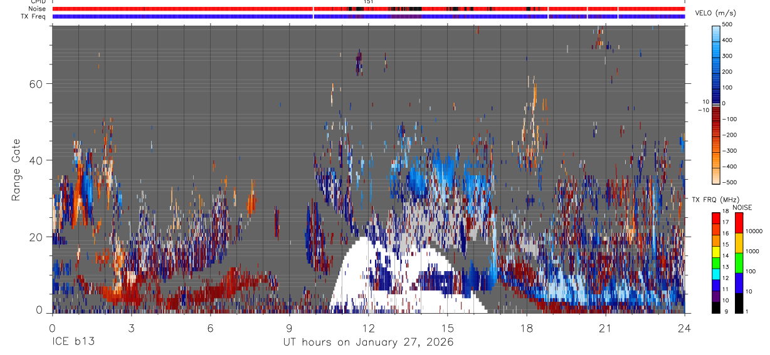Click TX FRQ scale label '18'
This screenshot has width=770, height=355.
726,212
